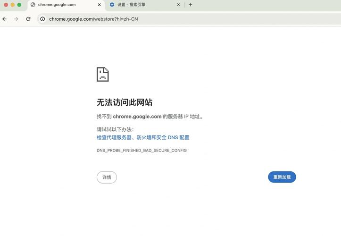
Task: Close the chrome.google.com tab
Action: click(100, 5)
